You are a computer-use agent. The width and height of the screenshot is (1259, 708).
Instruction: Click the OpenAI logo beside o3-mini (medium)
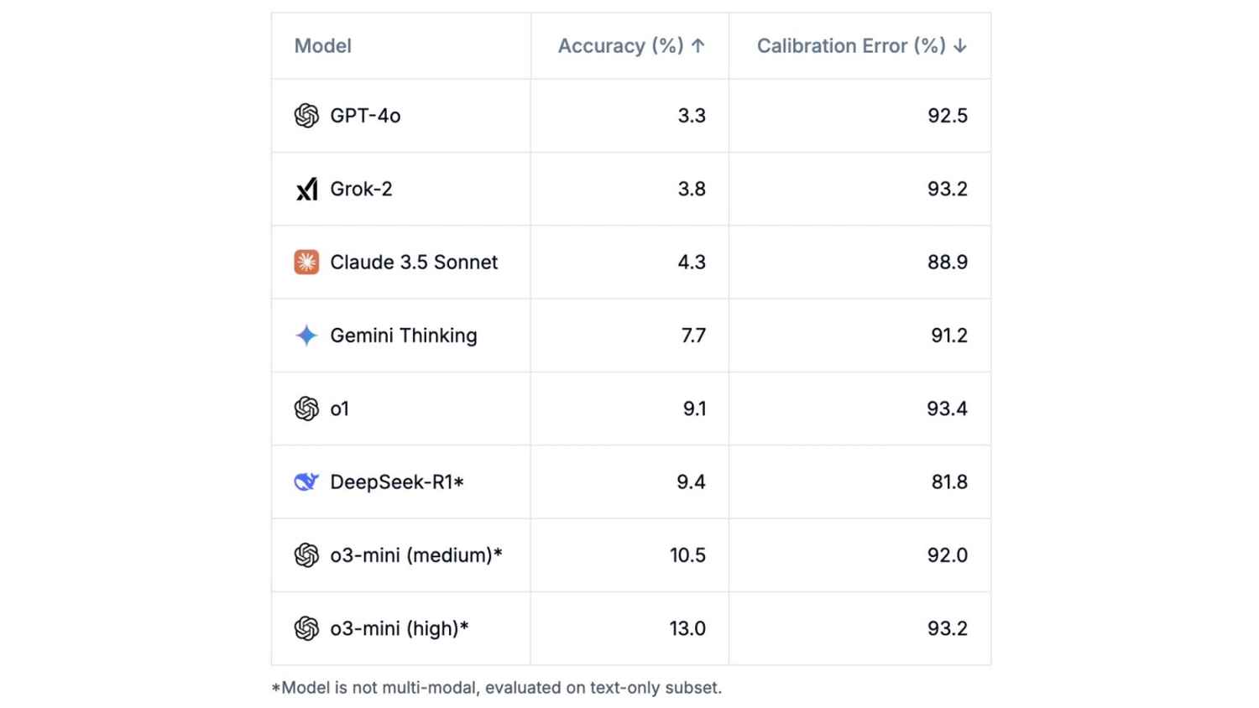pyautogui.click(x=306, y=555)
